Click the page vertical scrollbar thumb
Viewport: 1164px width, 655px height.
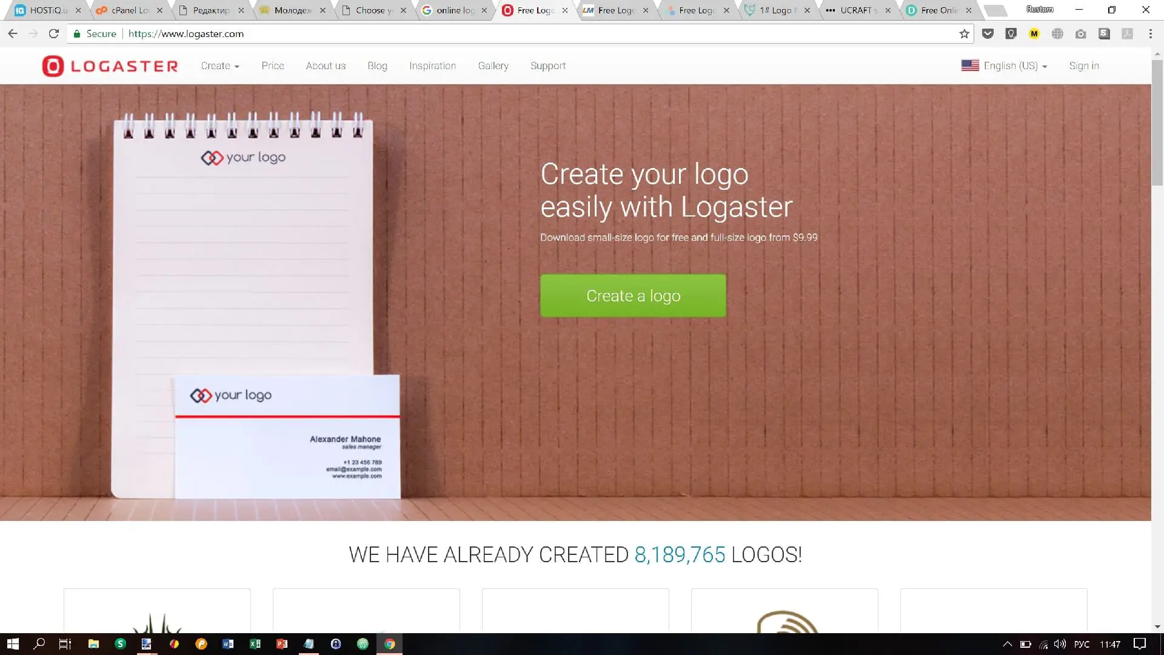(x=1157, y=121)
